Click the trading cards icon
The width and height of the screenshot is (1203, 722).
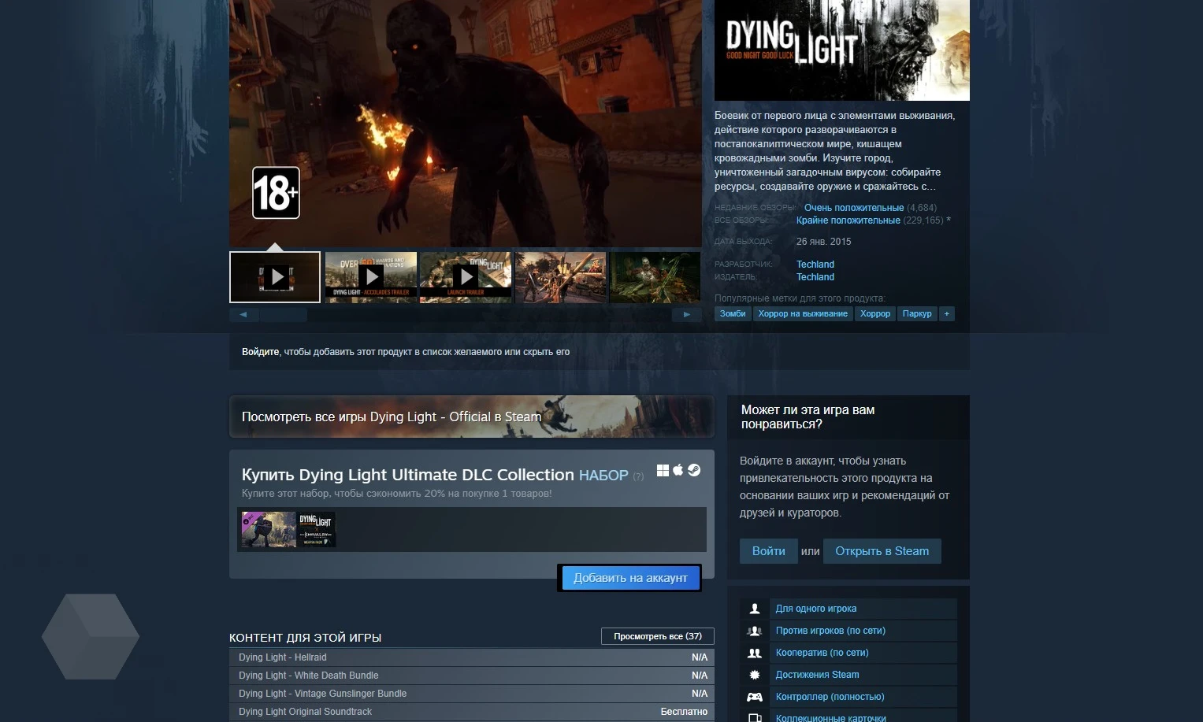(x=755, y=717)
